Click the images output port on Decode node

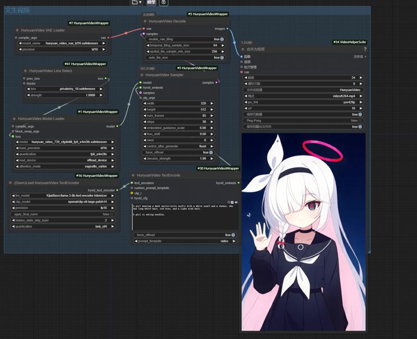coord(227,29)
